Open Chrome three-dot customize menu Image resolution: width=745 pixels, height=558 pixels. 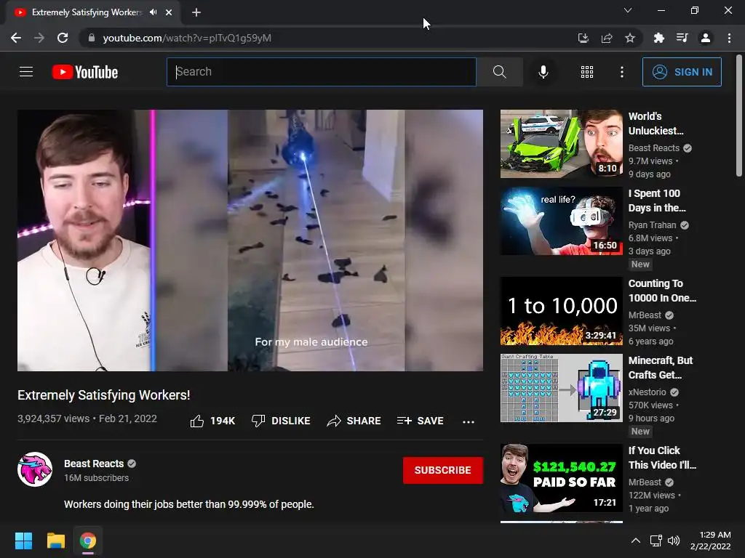[729, 38]
